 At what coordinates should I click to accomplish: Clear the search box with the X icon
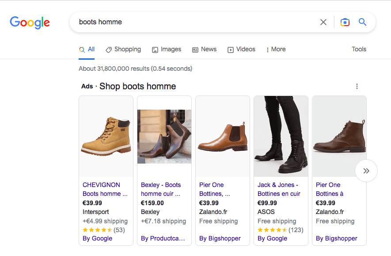tap(323, 22)
